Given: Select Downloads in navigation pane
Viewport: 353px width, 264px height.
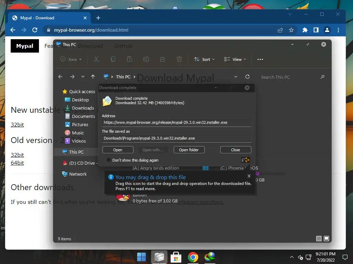Looking at the screenshot, I should (80, 108).
